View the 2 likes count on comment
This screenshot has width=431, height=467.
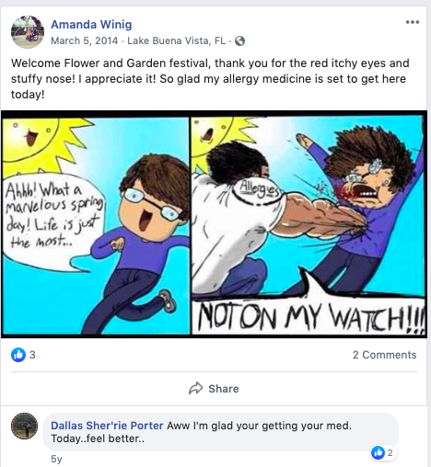coord(390,452)
